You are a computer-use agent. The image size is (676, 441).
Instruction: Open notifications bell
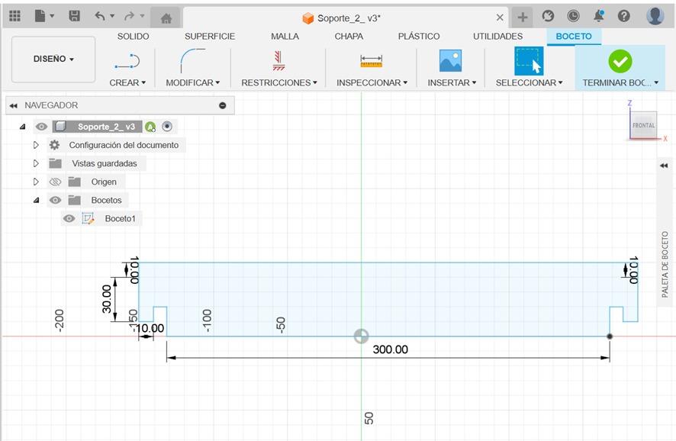point(598,16)
